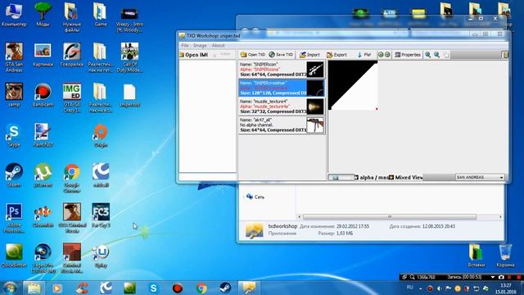Click the txdworkshop file icon in details pane
The width and height of the screenshot is (524, 295).
[255, 230]
